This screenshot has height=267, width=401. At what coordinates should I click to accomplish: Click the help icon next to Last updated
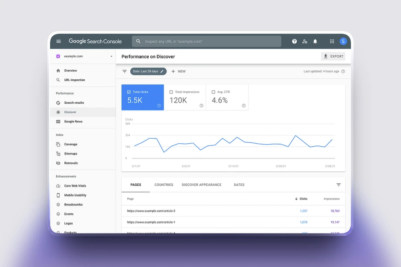pyautogui.click(x=343, y=72)
